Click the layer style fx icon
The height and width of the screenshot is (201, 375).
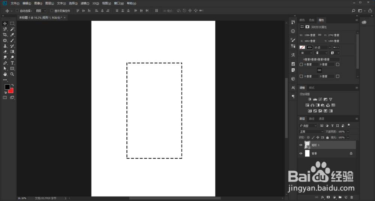[x=322, y=197]
